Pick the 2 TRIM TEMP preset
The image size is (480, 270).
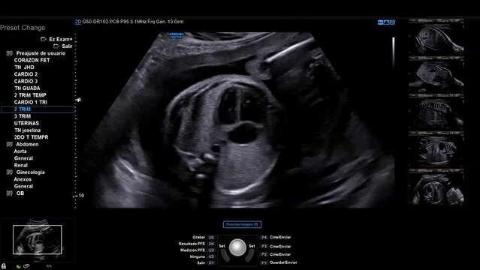coord(30,95)
